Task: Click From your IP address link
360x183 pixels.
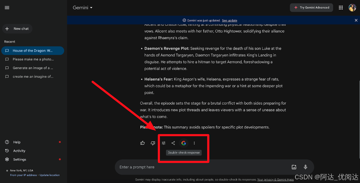Action: pyautogui.click(x=23, y=175)
